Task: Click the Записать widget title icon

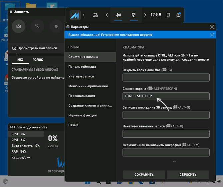Action: 11,12
